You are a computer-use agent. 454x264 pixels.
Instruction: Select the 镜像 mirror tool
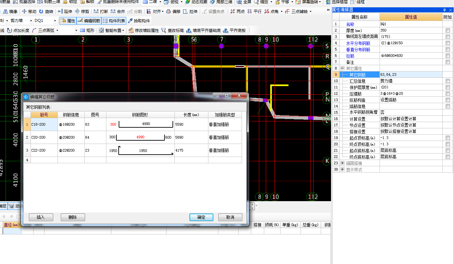(11, 11)
